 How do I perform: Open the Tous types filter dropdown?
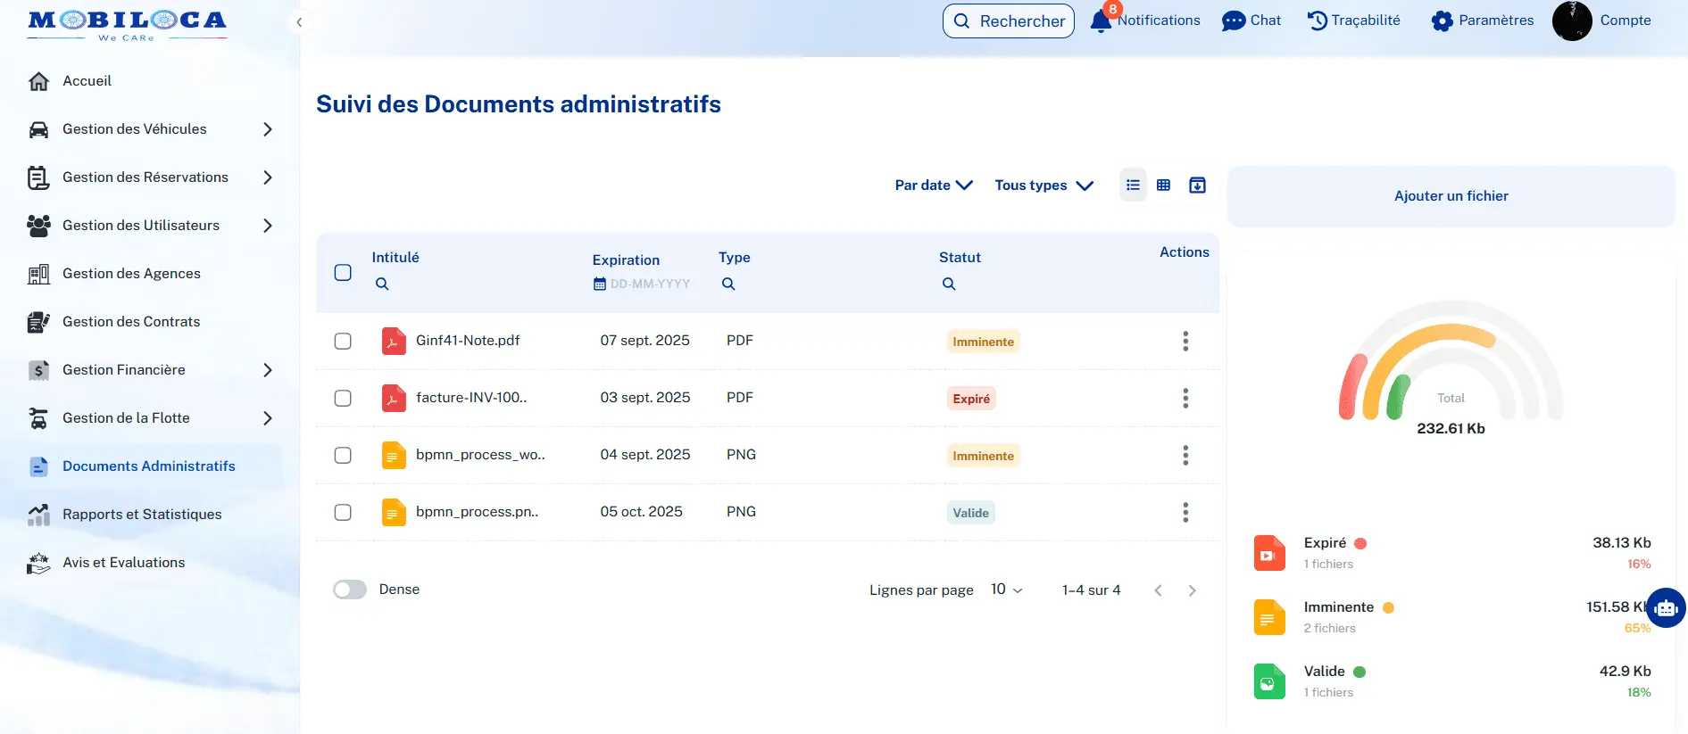pos(1044,186)
